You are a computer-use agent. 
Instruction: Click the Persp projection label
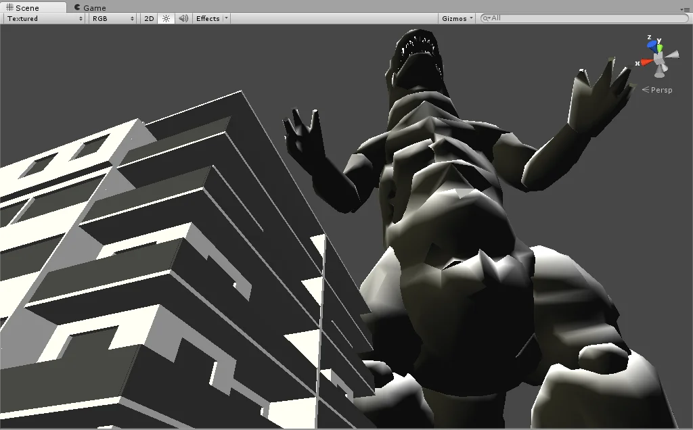[661, 90]
